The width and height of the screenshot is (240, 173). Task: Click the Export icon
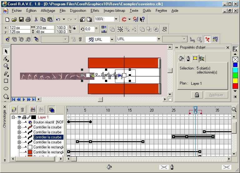point(89,19)
